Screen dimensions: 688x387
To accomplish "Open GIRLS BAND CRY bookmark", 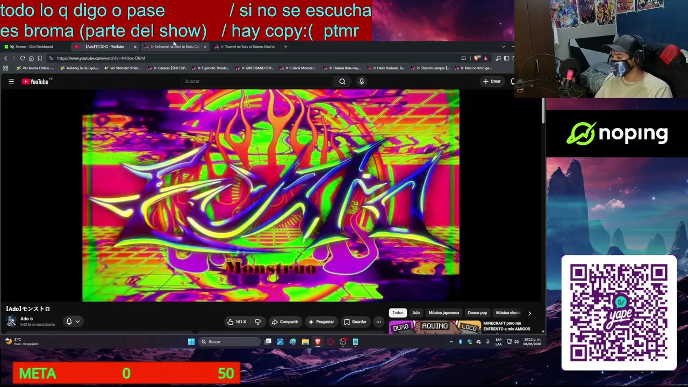I will pos(256,68).
